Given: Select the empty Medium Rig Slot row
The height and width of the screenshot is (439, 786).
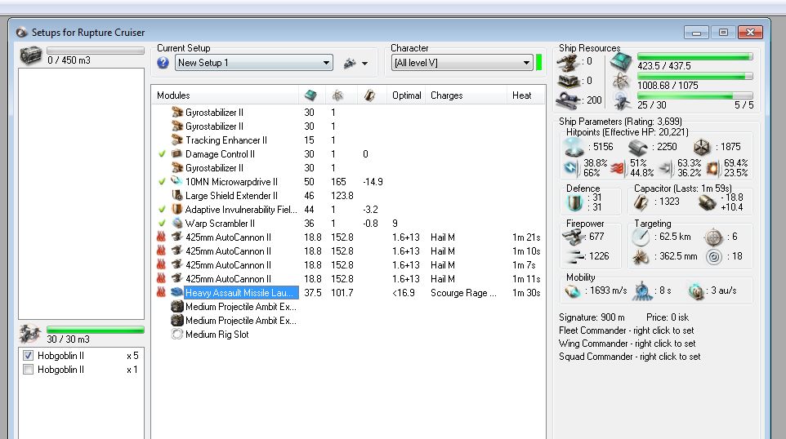Looking at the screenshot, I should (217, 335).
